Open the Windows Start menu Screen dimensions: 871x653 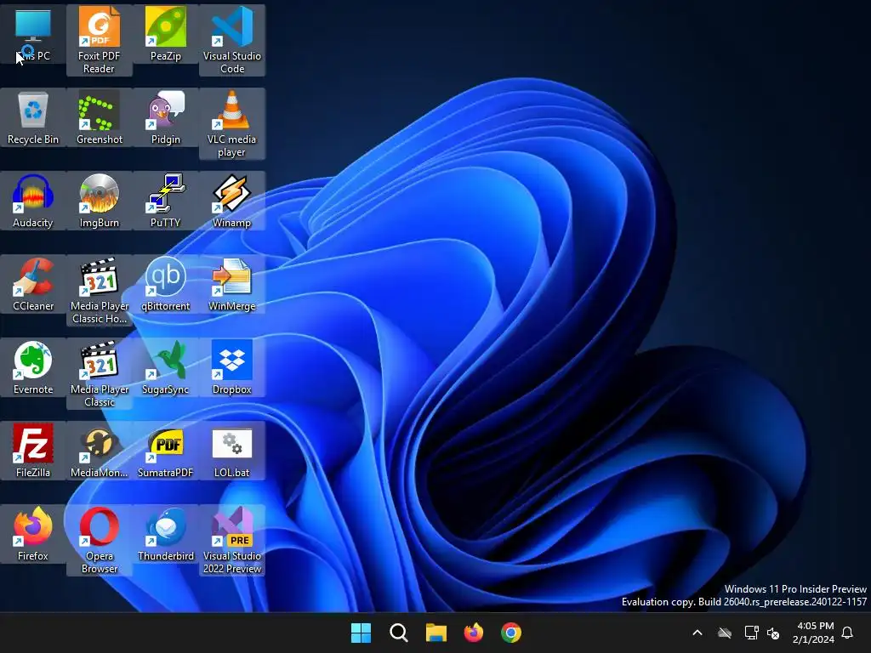361,633
